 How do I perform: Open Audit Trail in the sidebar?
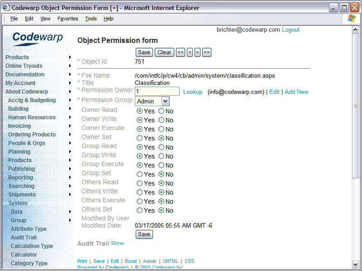point(24,238)
